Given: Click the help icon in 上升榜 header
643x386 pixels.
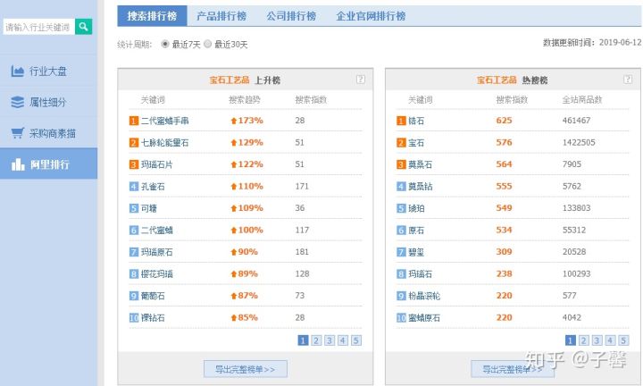Looking at the screenshot, I should coord(361,80).
